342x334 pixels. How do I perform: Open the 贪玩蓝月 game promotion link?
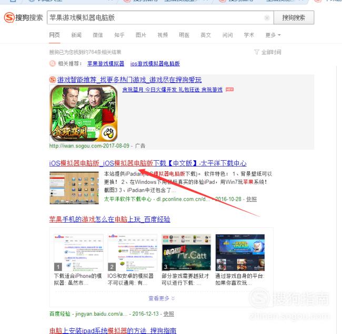(x=172, y=89)
